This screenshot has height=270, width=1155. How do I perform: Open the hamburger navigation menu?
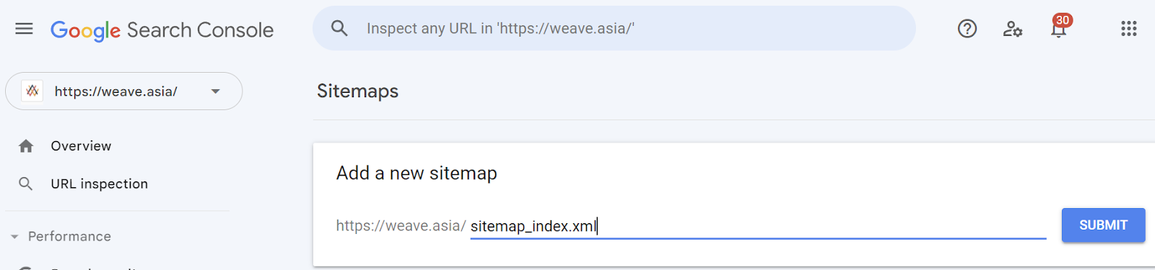click(x=24, y=29)
